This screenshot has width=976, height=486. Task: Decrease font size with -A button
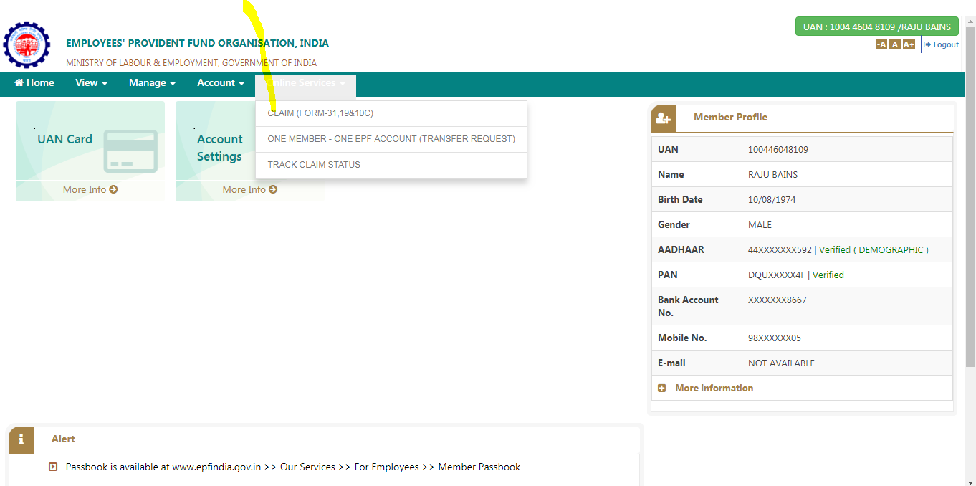tap(881, 44)
